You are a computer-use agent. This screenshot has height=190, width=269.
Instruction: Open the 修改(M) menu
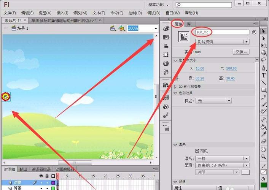pyautogui.click(x=80, y=13)
